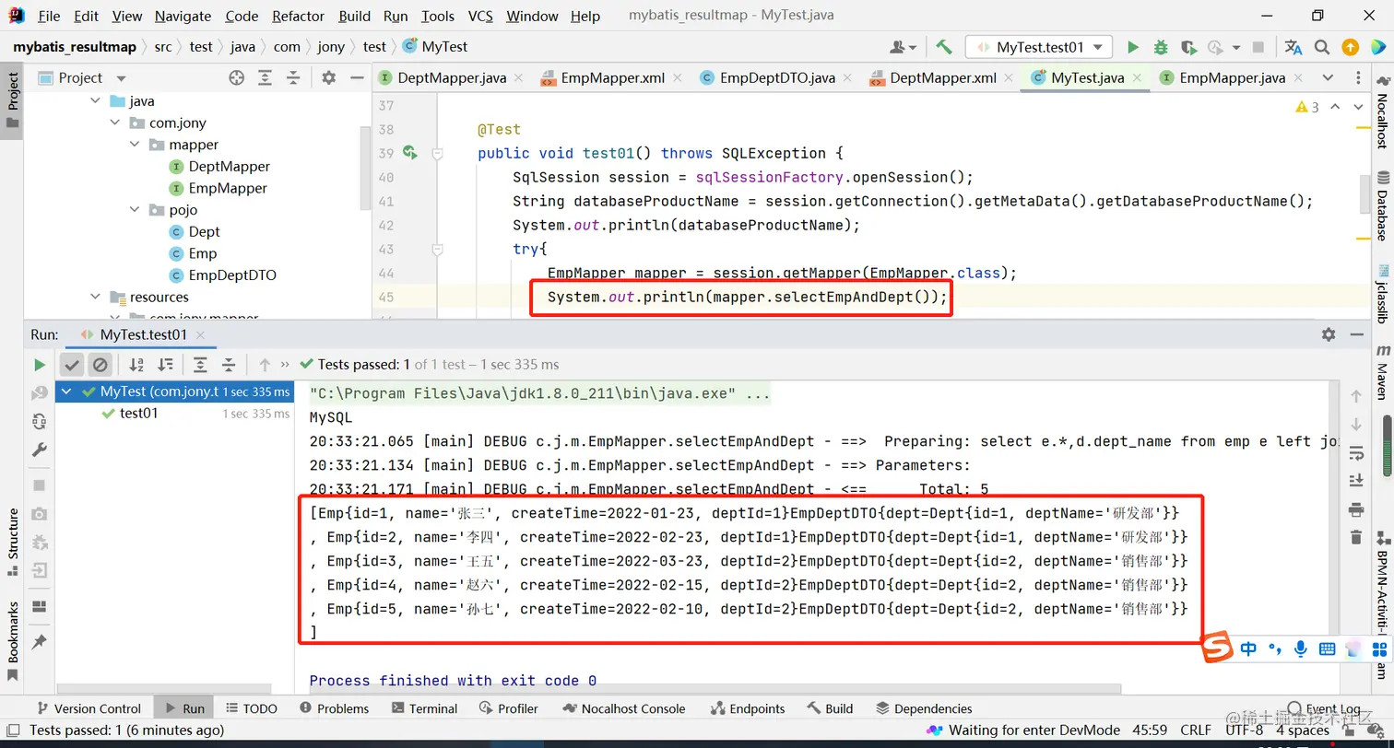Toggle Show Ignored tests filter

[100, 365]
